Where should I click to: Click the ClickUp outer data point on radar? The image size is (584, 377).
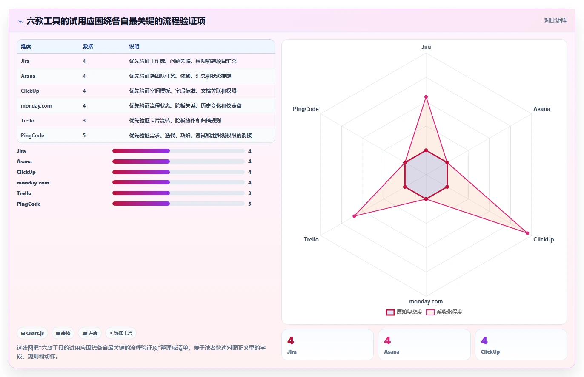(x=527, y=233)
